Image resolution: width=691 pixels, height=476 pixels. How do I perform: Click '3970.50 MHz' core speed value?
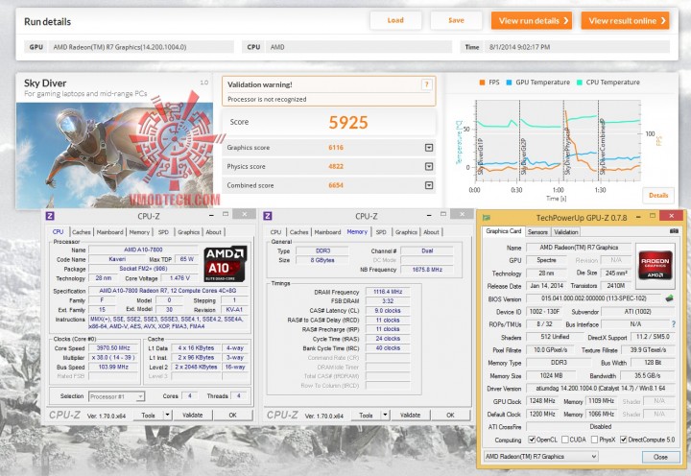(x=113, y=348)
